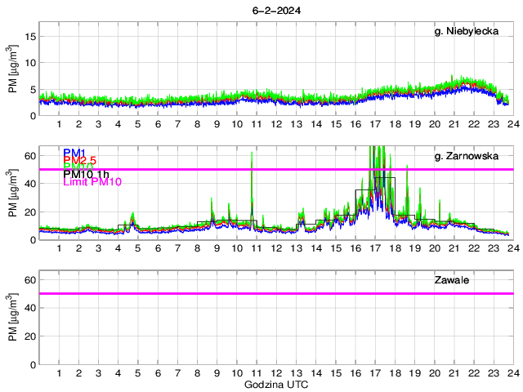Image resolution: width=523 pixels, height=392 pixels.
Task: Click hour 1 tick under the Zawale plot
Action: click(60, 373)
